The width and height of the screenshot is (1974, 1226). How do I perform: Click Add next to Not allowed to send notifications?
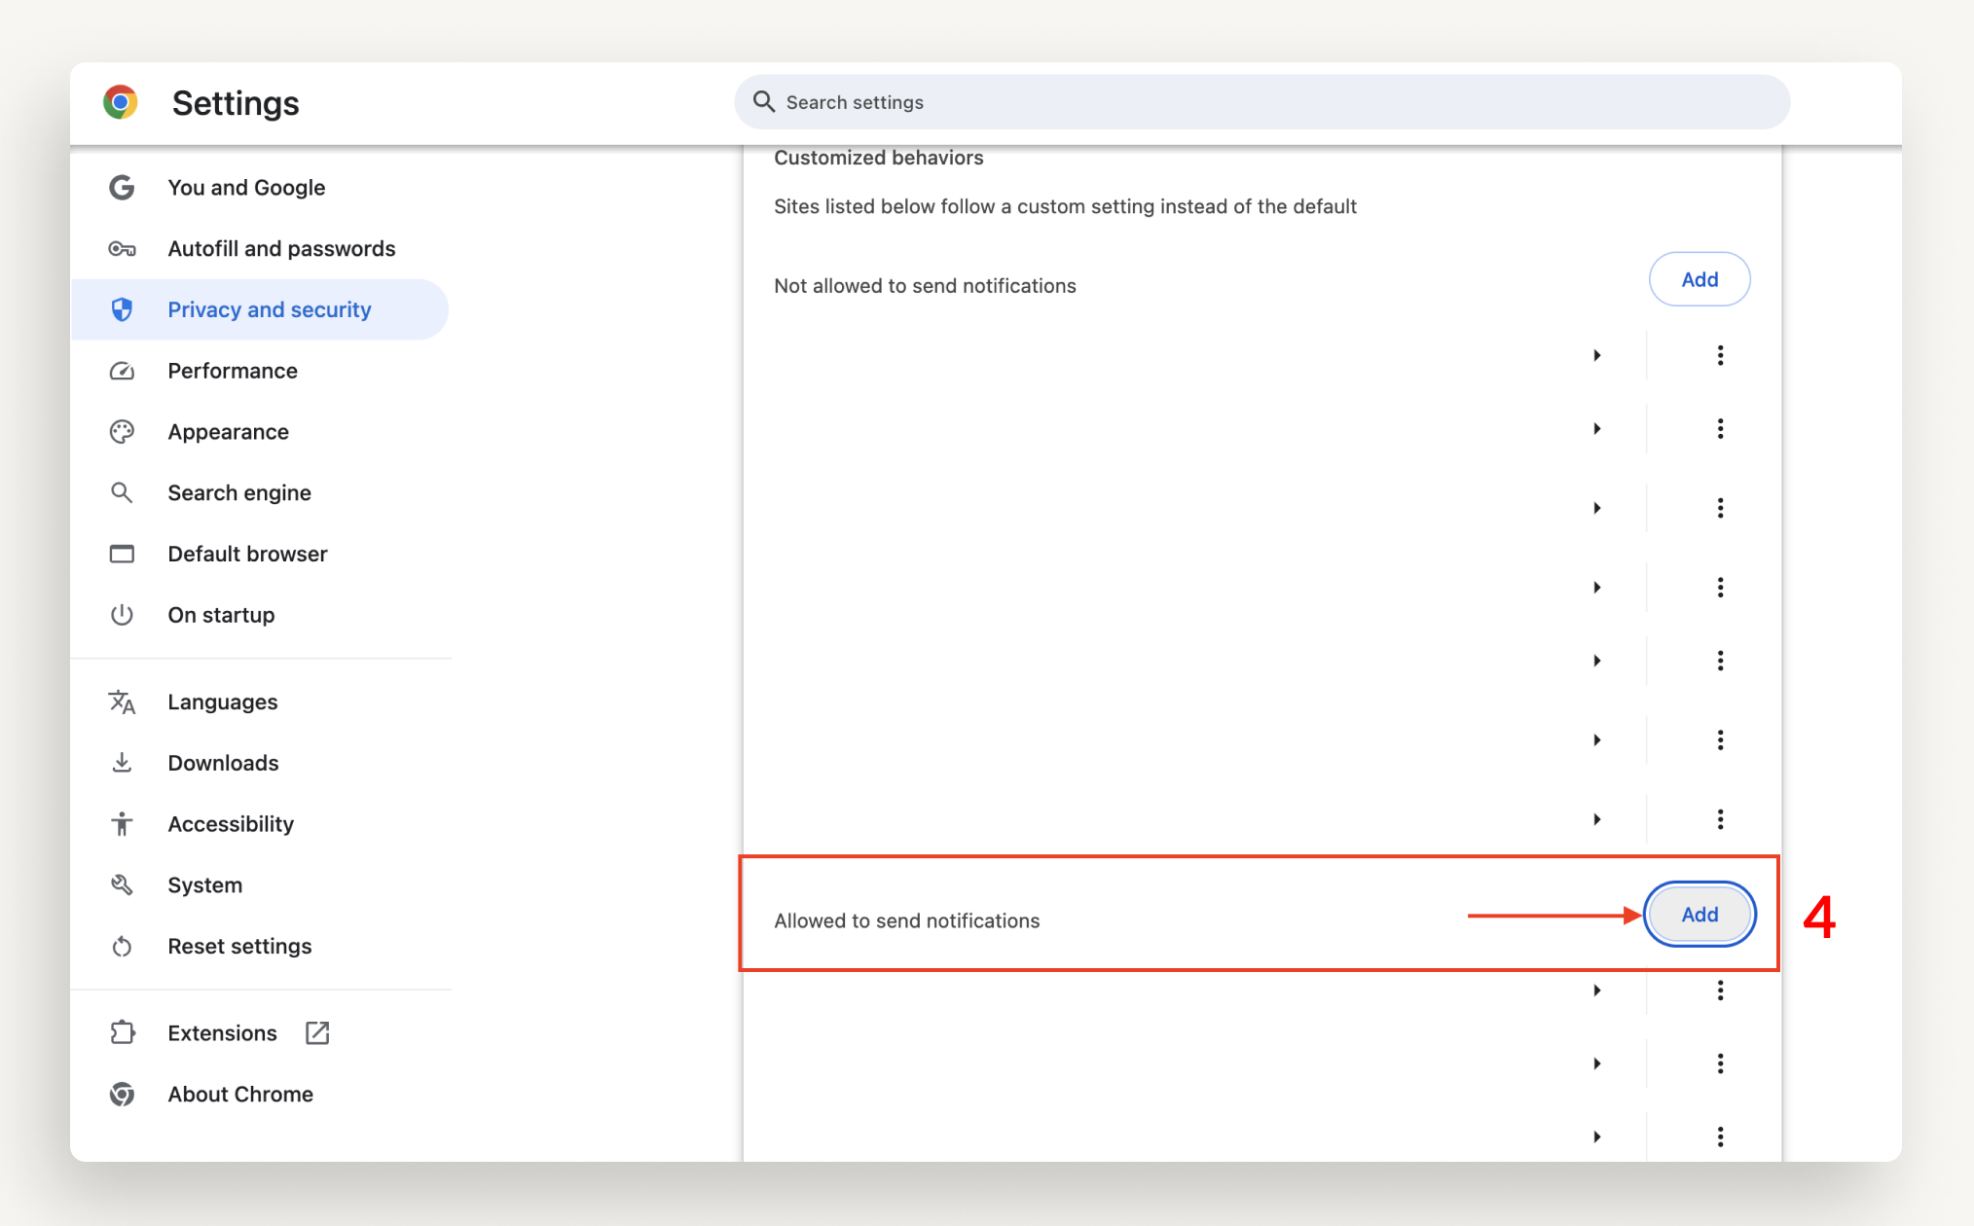pyautogui.click(x=1699, y=279)
